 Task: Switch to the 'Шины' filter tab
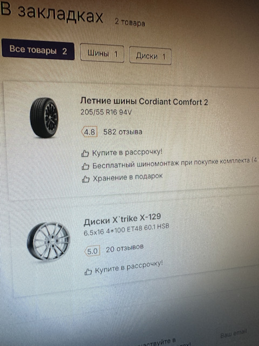coord(102,53)
